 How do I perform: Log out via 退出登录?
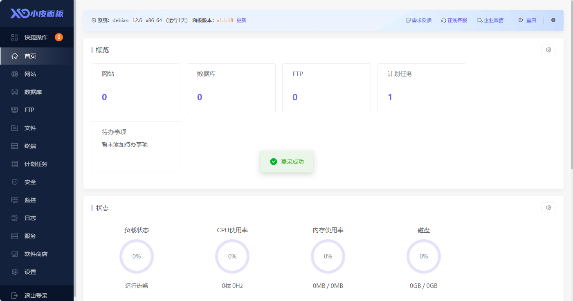point(36,296)
